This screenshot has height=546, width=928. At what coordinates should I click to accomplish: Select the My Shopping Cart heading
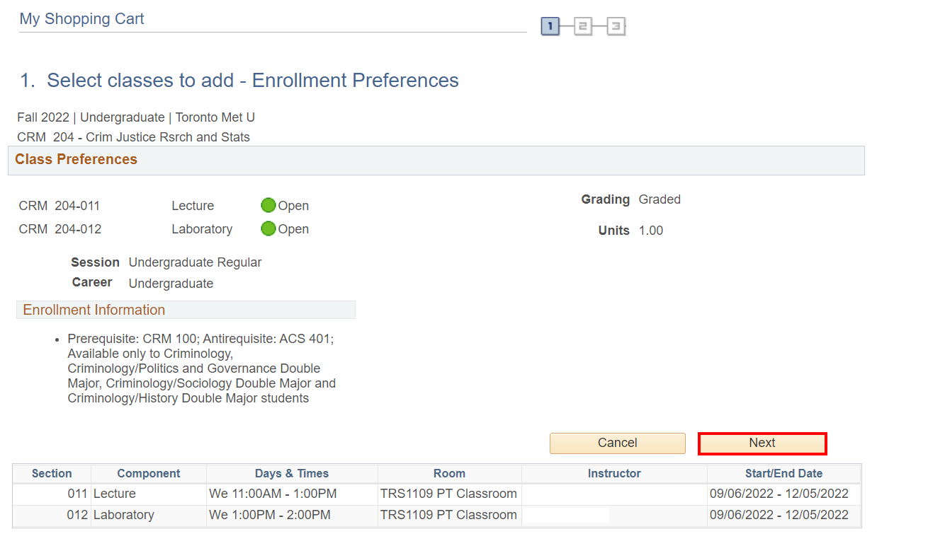coord(81,19)
